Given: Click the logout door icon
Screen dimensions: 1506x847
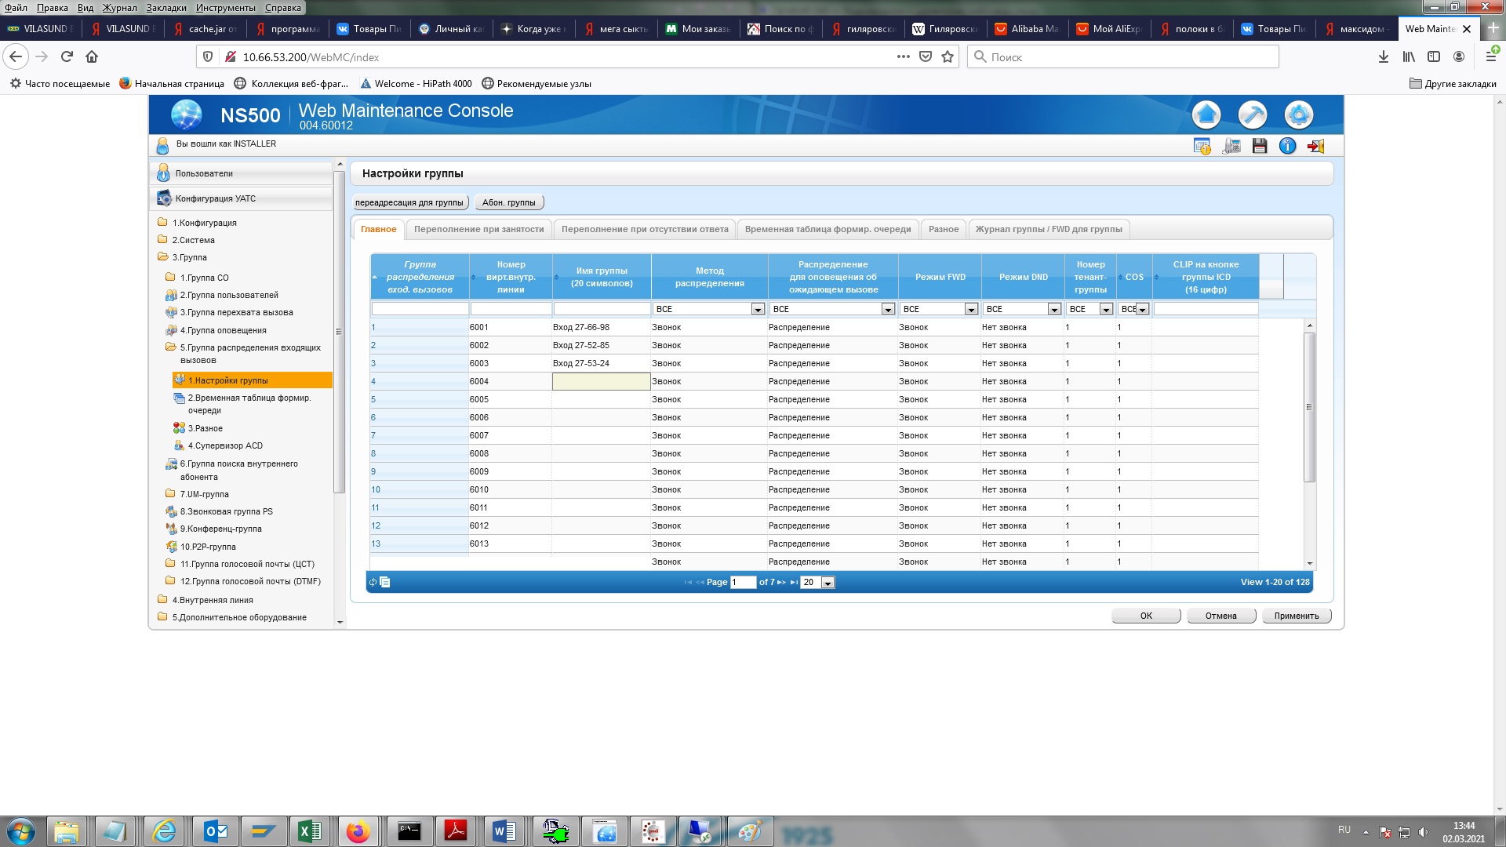Looking at the screenshot, I should (1316, 146).
